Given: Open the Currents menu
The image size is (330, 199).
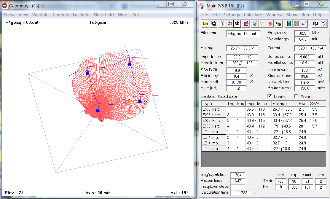Looking at the screenshot, I should 60,15.
